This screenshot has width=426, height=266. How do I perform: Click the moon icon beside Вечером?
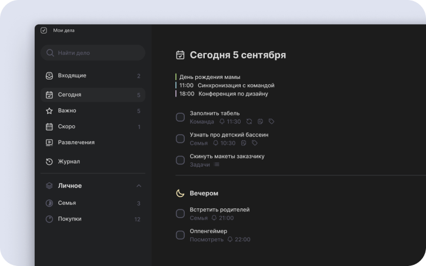(181, 193)
